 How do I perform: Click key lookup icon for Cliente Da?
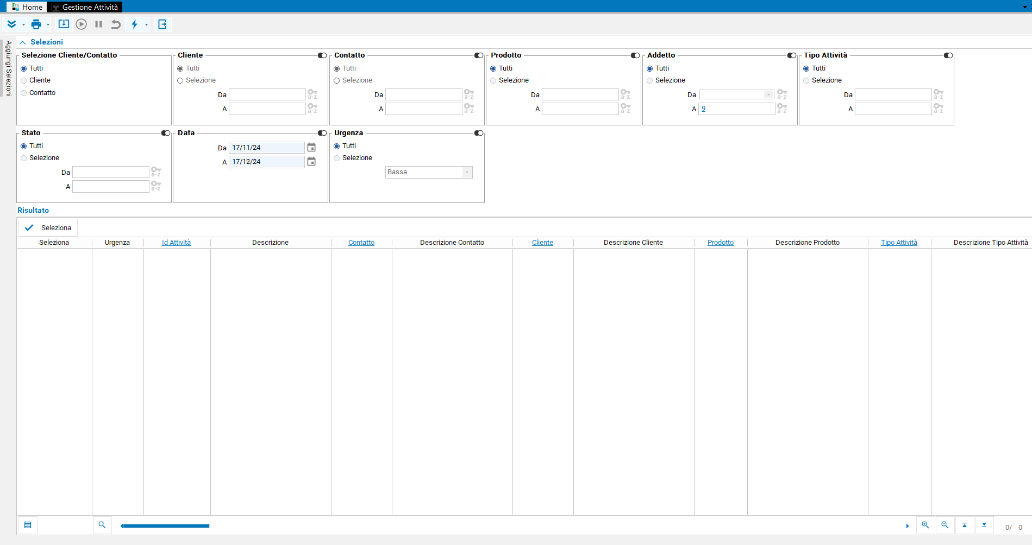pos(312,94)
